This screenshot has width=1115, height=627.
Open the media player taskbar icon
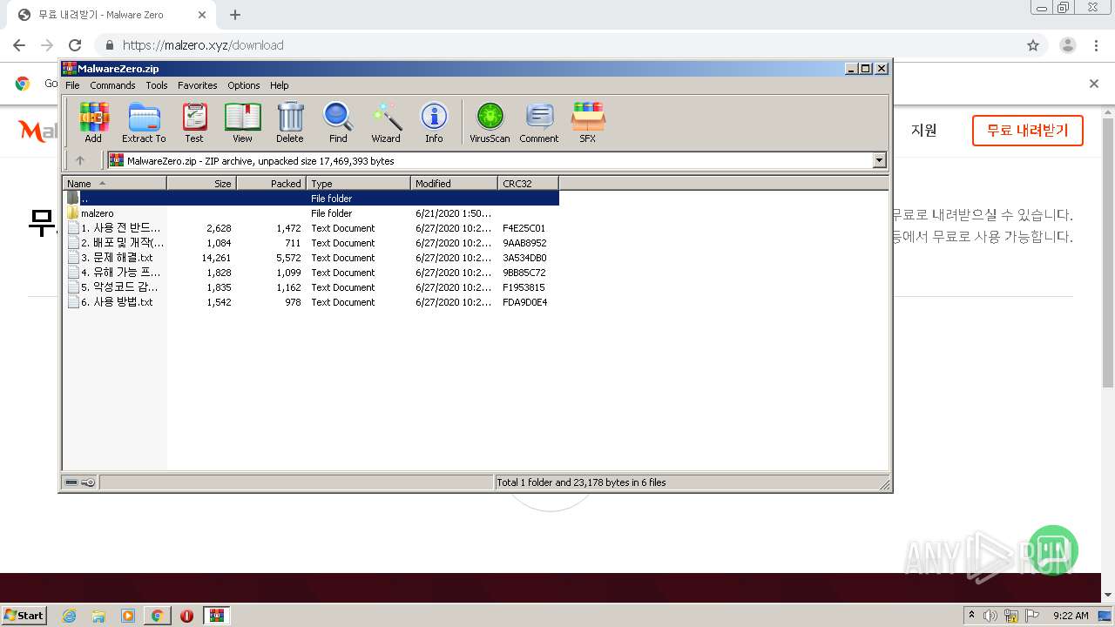tap(128, 616)
